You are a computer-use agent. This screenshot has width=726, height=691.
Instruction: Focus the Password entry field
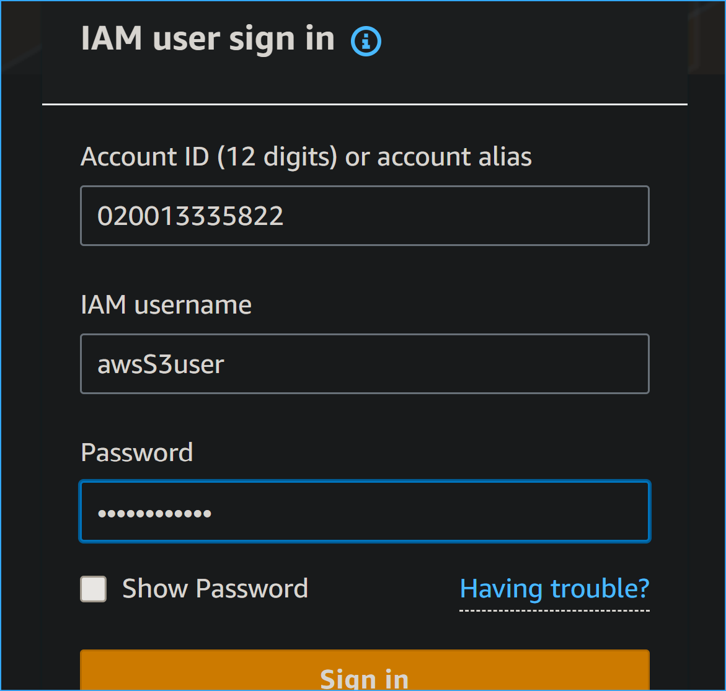point(365,511)
